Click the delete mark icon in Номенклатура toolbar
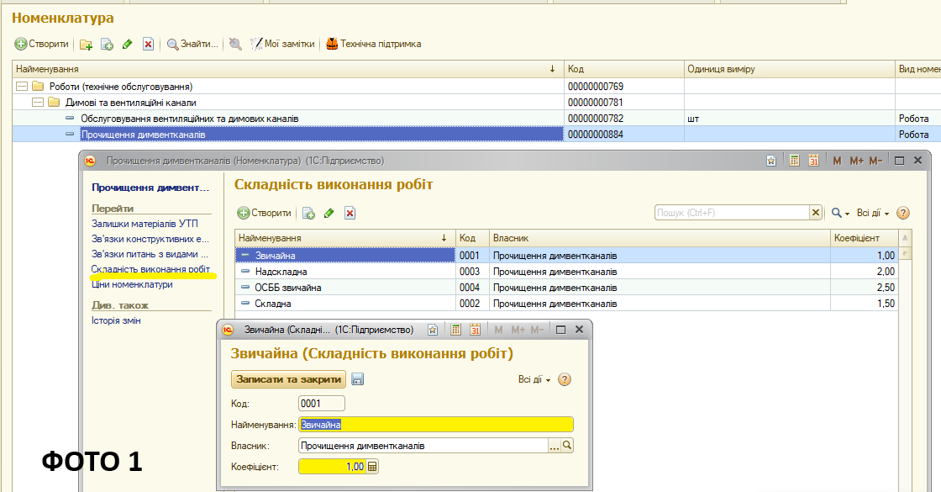This screenshot has height=492, width=941. point(148,44)
